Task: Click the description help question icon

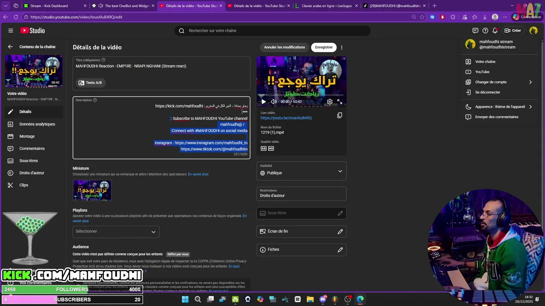Action: (x=95, y=100)
